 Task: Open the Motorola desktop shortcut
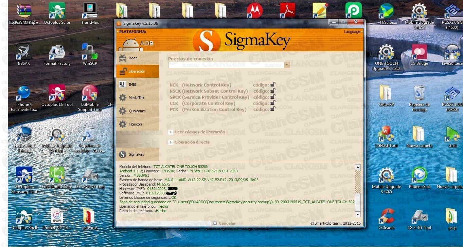click(254, 11)
